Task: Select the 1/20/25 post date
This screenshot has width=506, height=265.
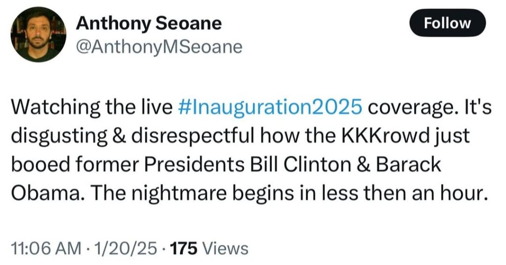Action: (x=125, y=249)
